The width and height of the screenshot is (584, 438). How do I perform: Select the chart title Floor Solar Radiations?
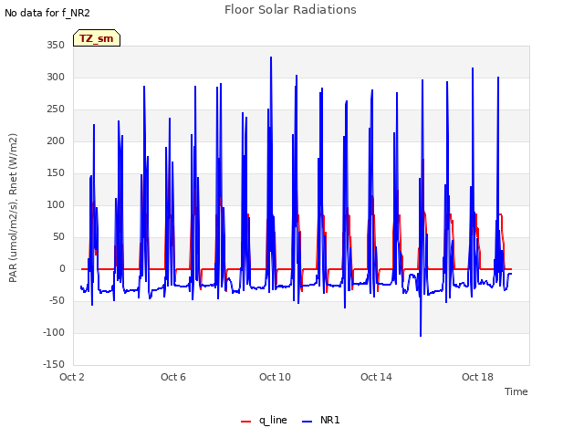pyautogui.click(x=290, y=10)
